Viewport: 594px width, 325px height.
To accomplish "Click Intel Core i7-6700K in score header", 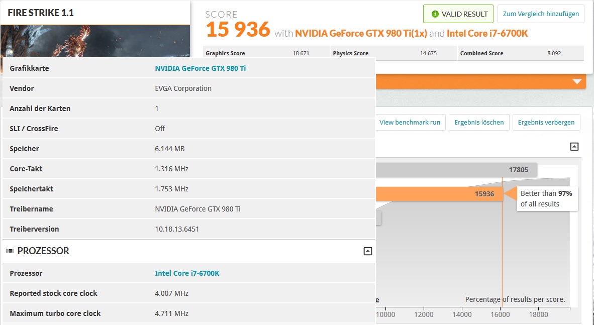I will (x=487, y=33).
